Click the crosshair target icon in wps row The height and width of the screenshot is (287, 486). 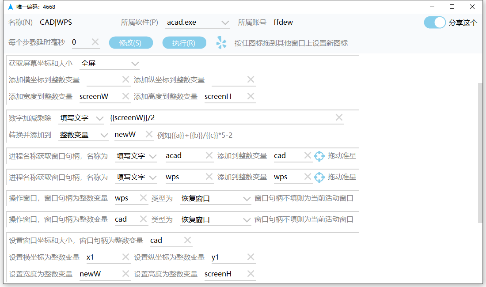(319, 177)
